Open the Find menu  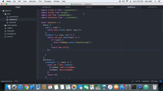click(40, 1)
